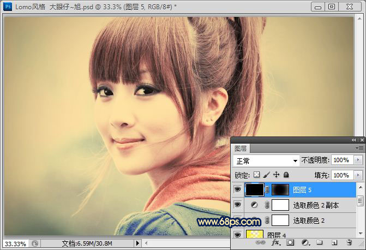Hide the 选取颜色 2 副本 layer
The image size is (366, 250).
pyautogui.click(x=237, y=205)
